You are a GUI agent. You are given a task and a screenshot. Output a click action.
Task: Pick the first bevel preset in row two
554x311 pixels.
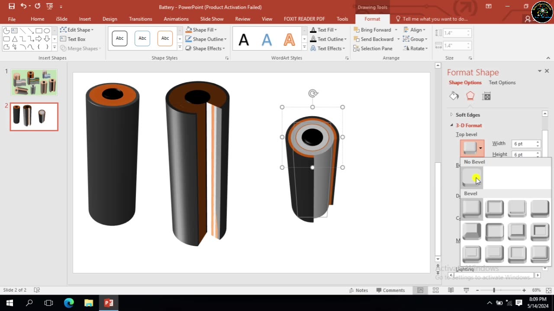472,232
